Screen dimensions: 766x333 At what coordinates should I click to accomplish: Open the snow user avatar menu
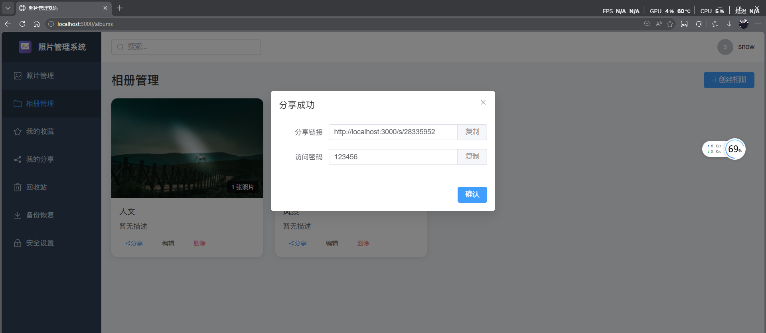point(725,47)
